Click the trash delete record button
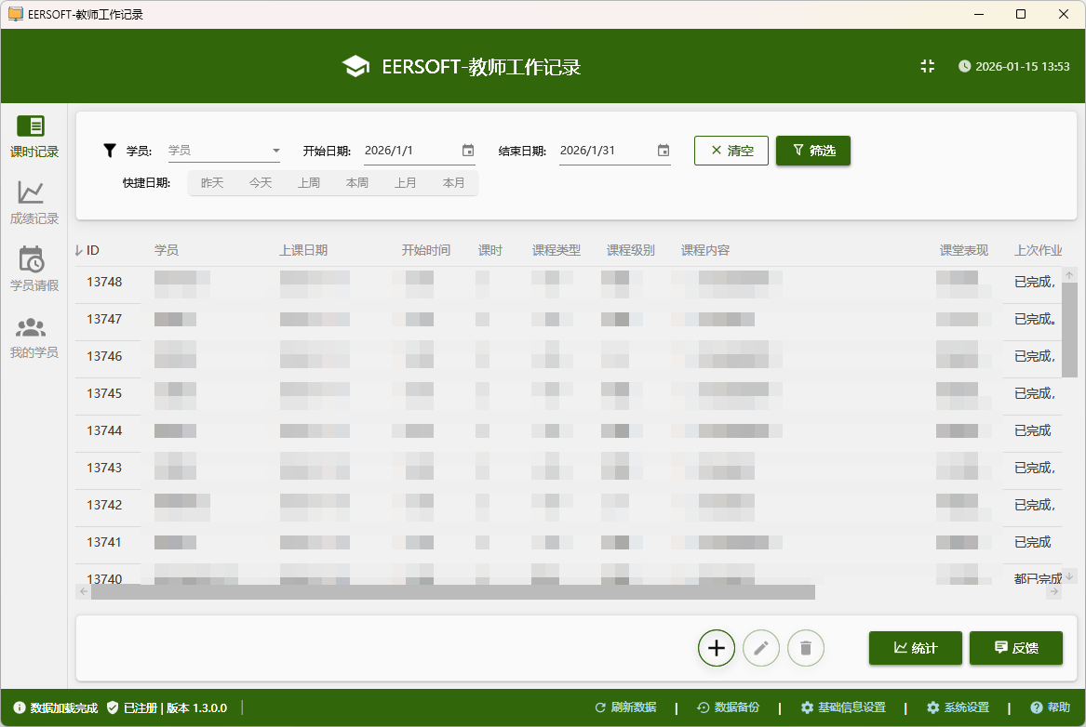 [x=805, y=648]
